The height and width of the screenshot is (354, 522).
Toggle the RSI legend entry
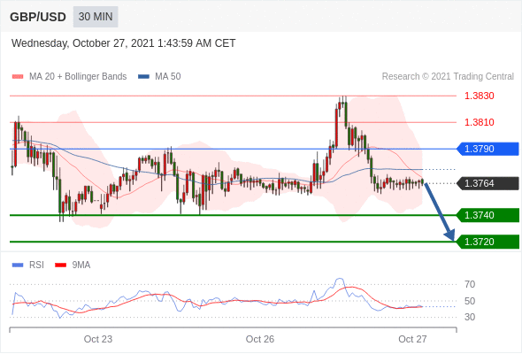point(28,265)
